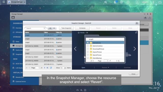This screenshot has width=163, height=92.
Task: Click the cloud icon on desktop bottom bar
Action: 77,90
